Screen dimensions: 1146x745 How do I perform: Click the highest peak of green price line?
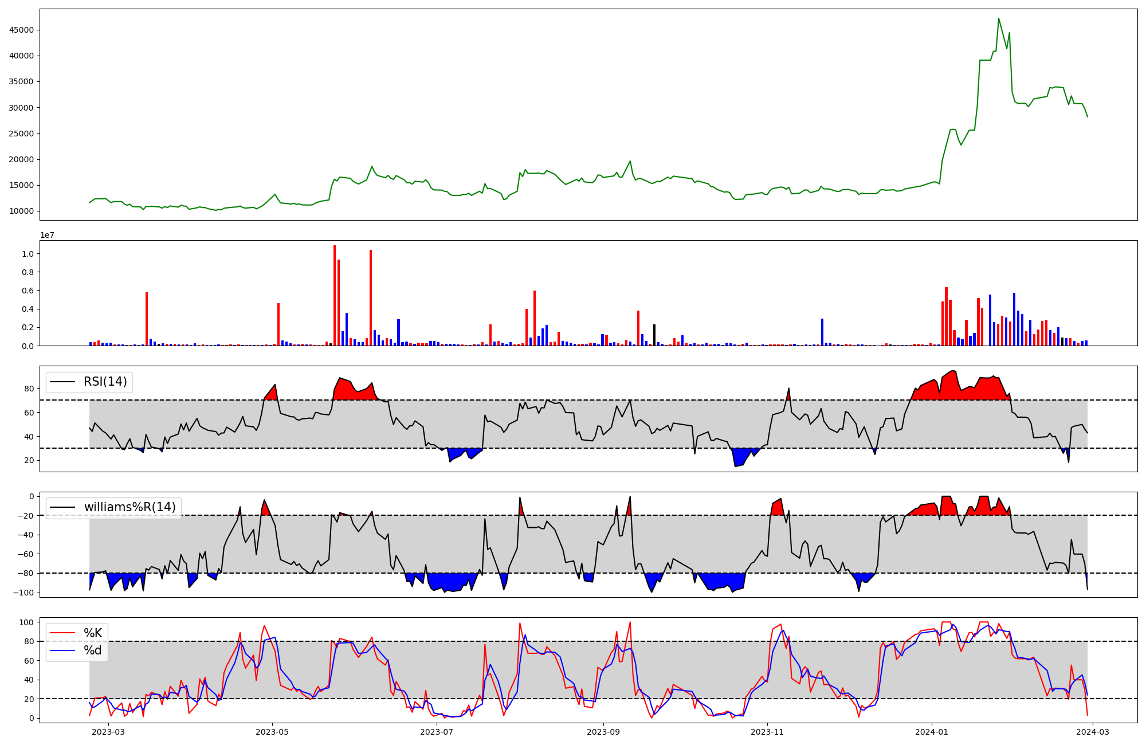click(x=998, y=19)
